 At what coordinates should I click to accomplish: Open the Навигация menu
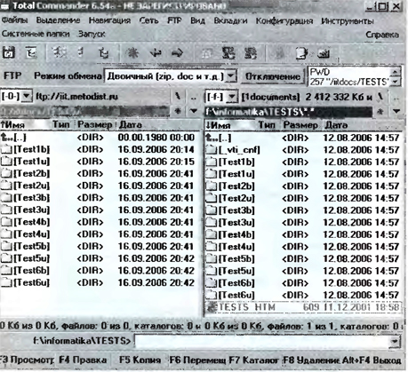[109, 20]
